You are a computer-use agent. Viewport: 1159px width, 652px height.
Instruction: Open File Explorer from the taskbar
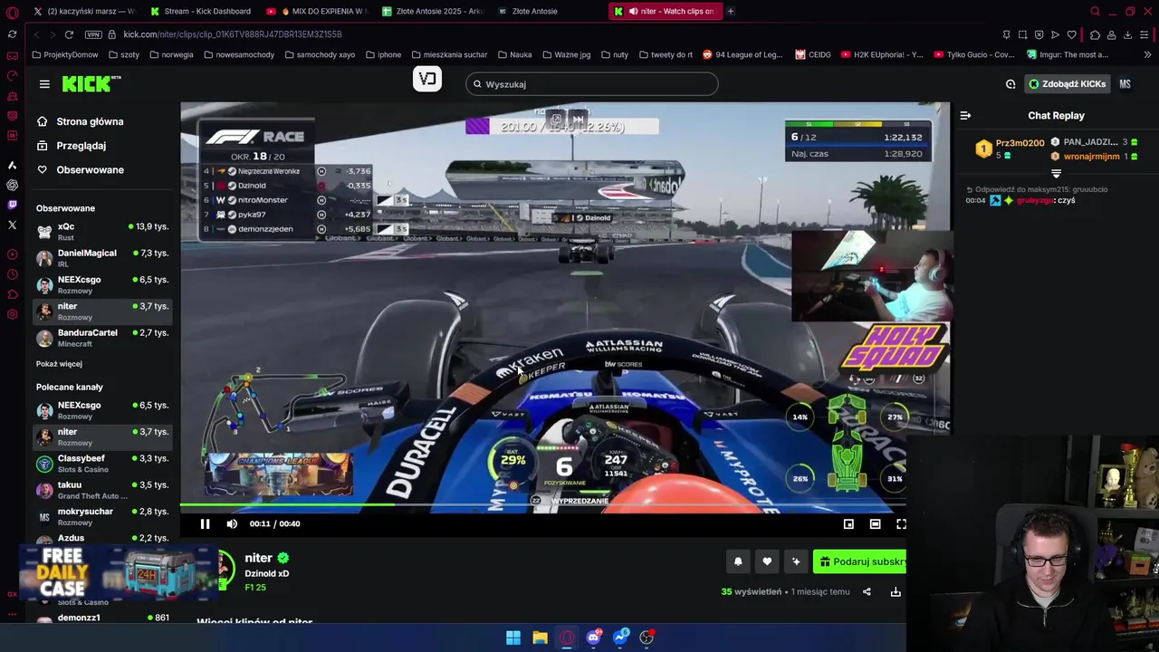[540, 638]
